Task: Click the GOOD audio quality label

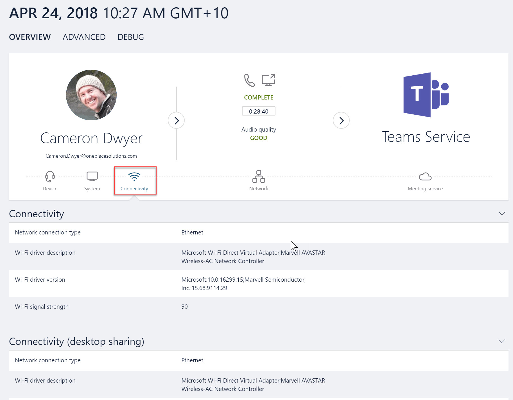Action: point(258,138)
